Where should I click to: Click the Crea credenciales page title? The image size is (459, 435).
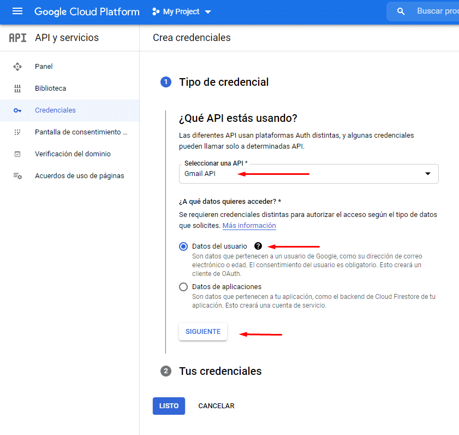tap(192, 38)
